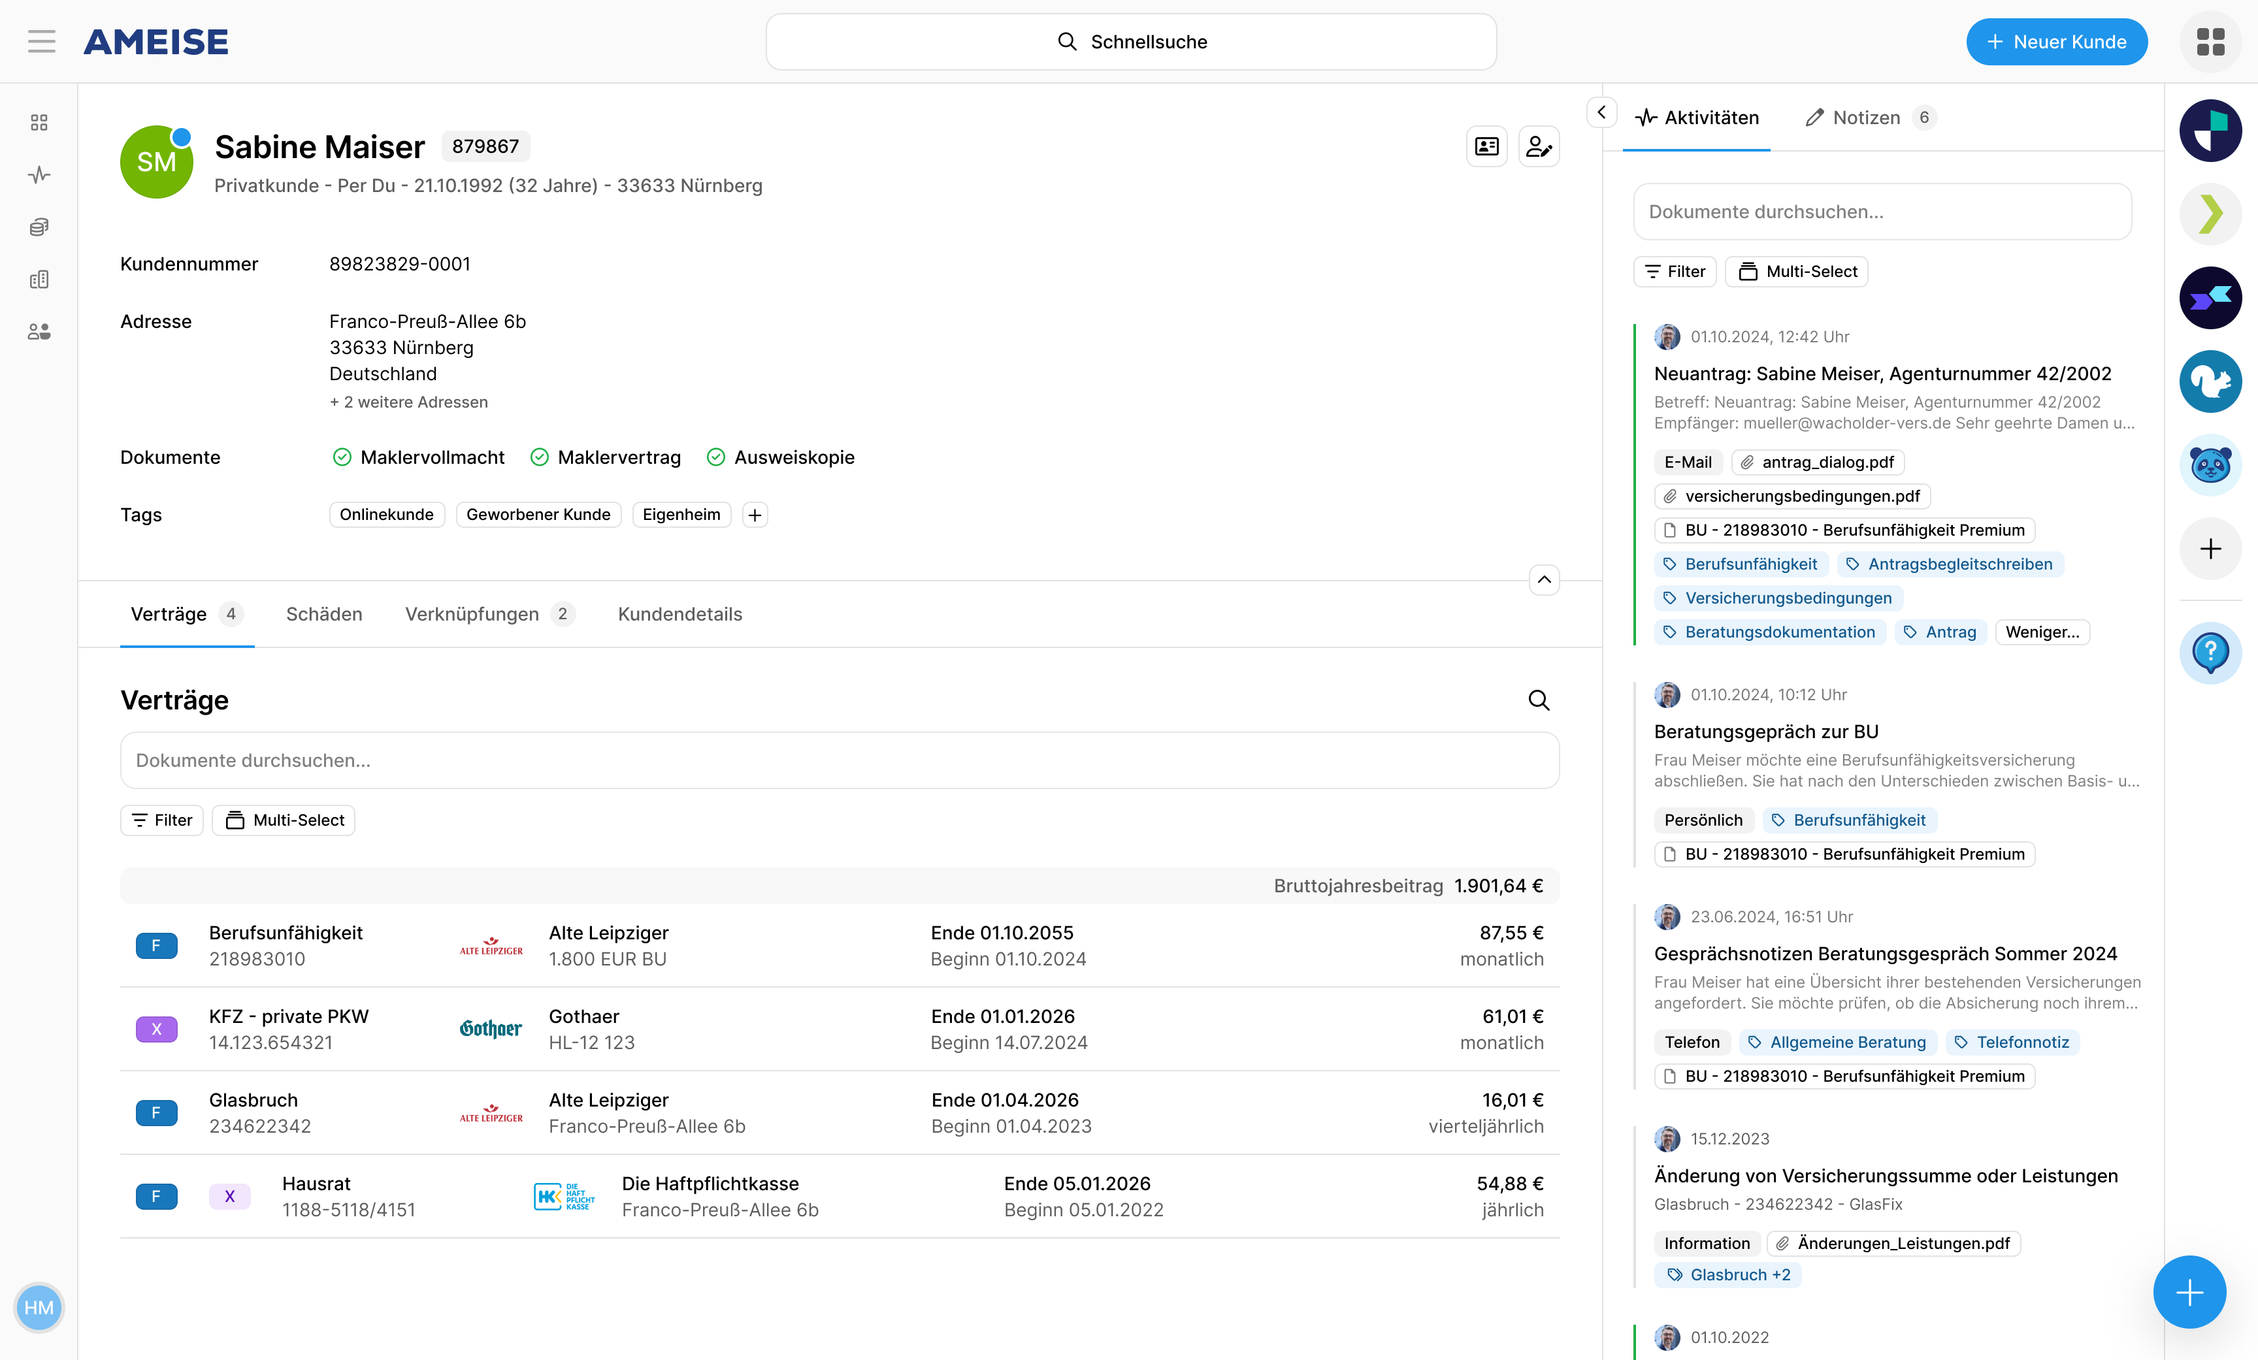Viewport: 2258px width, 1360px height.
Task: Toggle Multi-Select in the Verträge list
Action: tap(284, 820)
